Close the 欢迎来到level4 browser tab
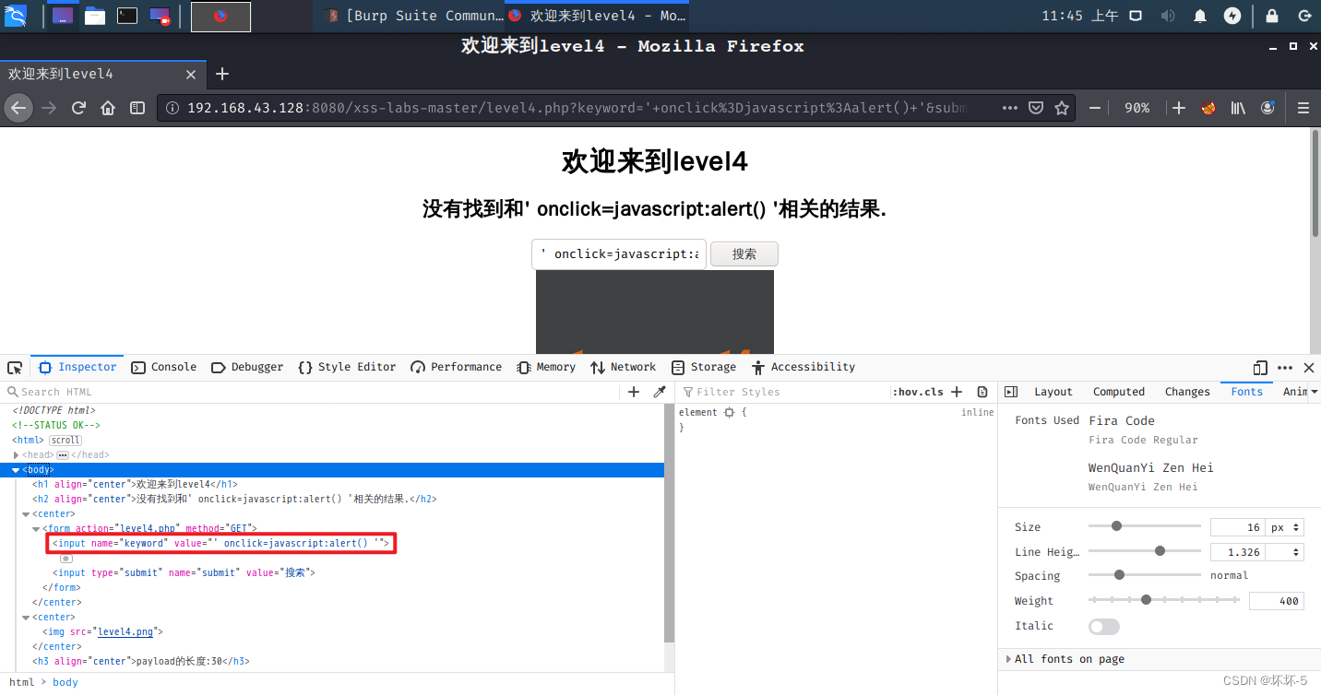Screen dimensions: 1321x695 pyautogui.click(x=191, y=75)
